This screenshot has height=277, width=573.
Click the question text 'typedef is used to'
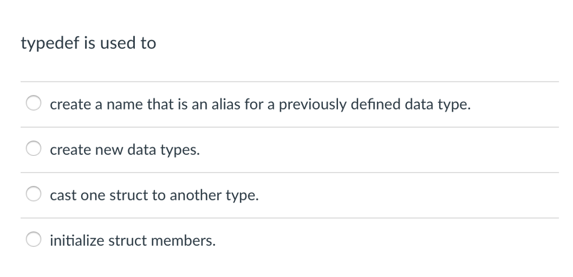click(88, 43)
